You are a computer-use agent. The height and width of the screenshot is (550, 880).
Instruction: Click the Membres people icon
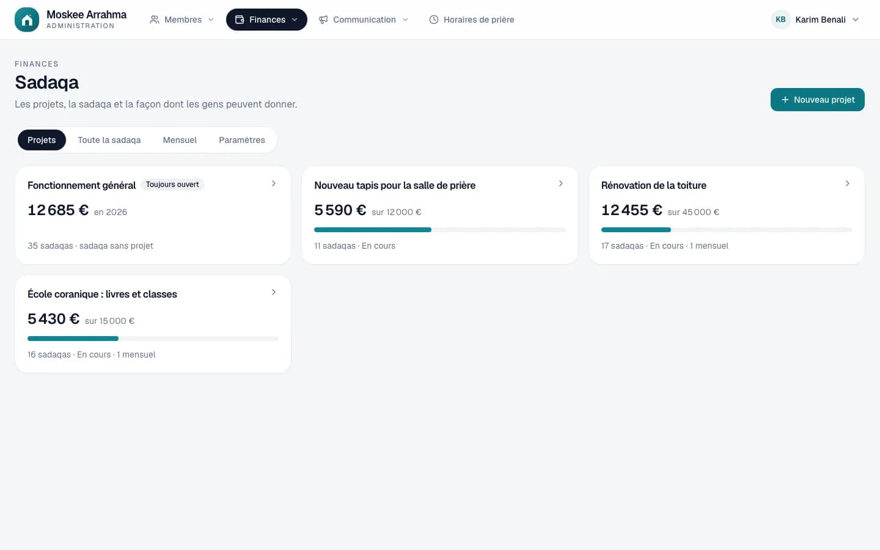155,20
